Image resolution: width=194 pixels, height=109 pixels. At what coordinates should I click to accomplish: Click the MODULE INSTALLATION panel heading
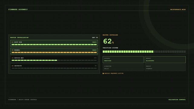click(19, 38)
